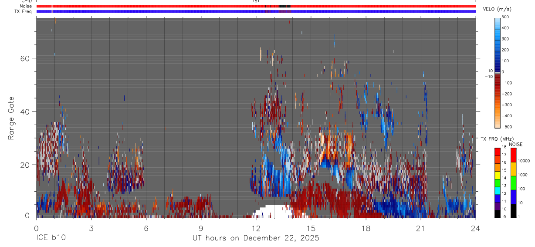Image resolution: width=535 pixels, height=247 pixels.
Task: Click the green segment of TX FRQ bar
Action: tap(498, 182)
